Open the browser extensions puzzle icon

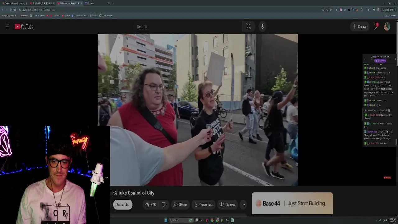click(x=362, y=10)
